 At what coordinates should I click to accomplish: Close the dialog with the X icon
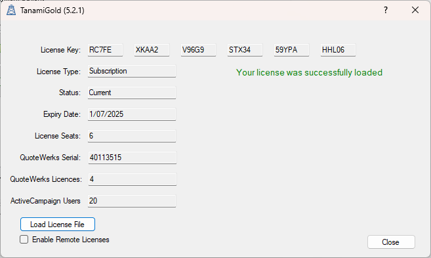415,11
